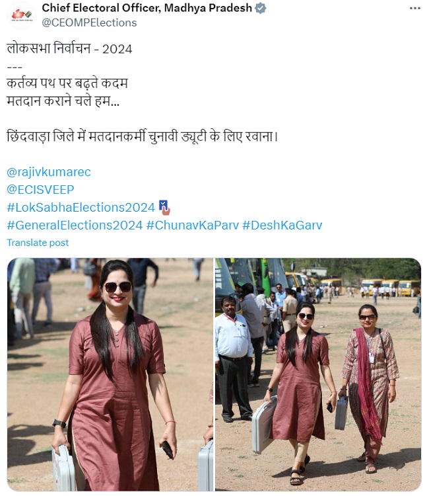Click the blue verified badge icon
This screenshot has width=429, height=496.
(x=261, y=8)
